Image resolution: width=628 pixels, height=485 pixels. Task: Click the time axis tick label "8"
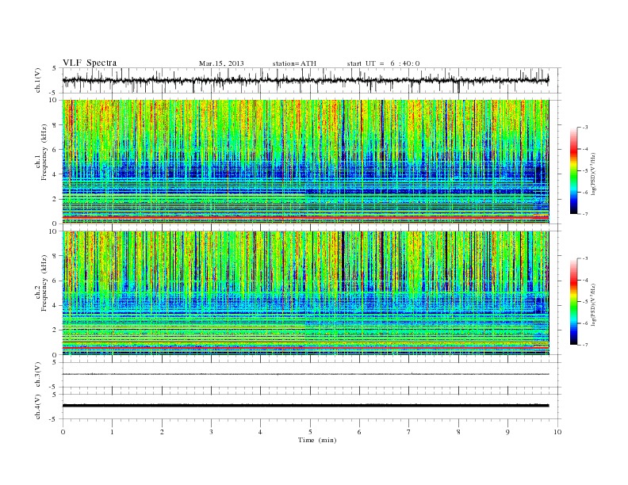(458, 432)
